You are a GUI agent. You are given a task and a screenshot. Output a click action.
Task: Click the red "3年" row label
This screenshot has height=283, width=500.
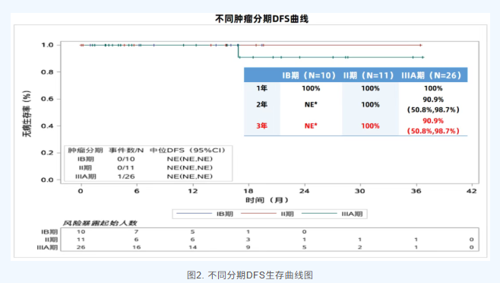(x=262, y=126)
